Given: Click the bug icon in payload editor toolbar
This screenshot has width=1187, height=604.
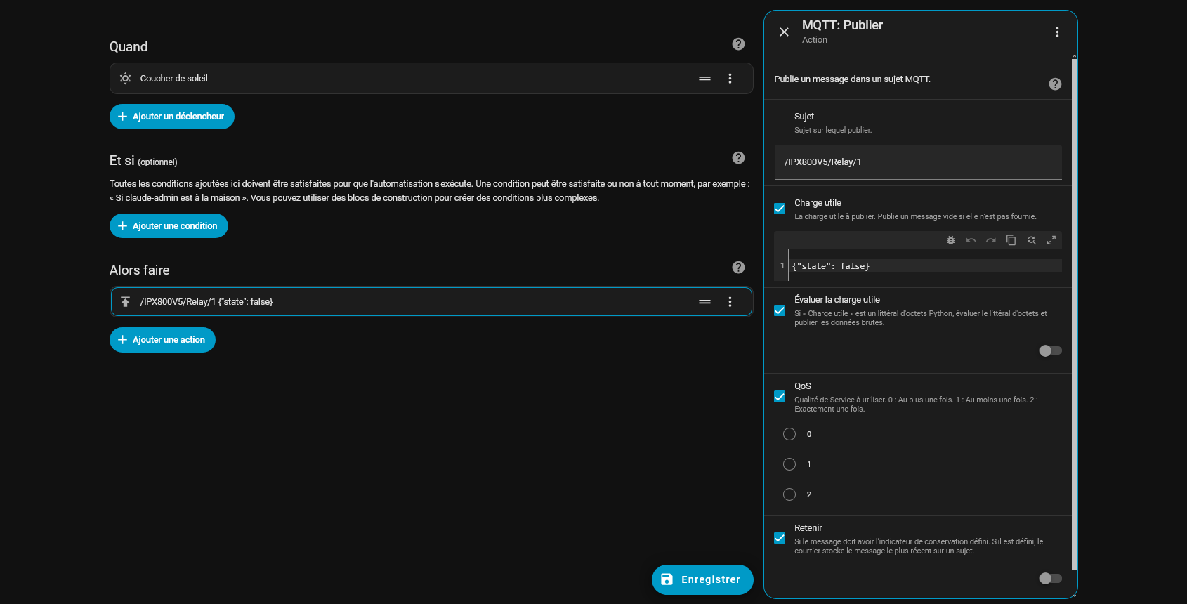Looking at the screenshot, I should 950,240.
